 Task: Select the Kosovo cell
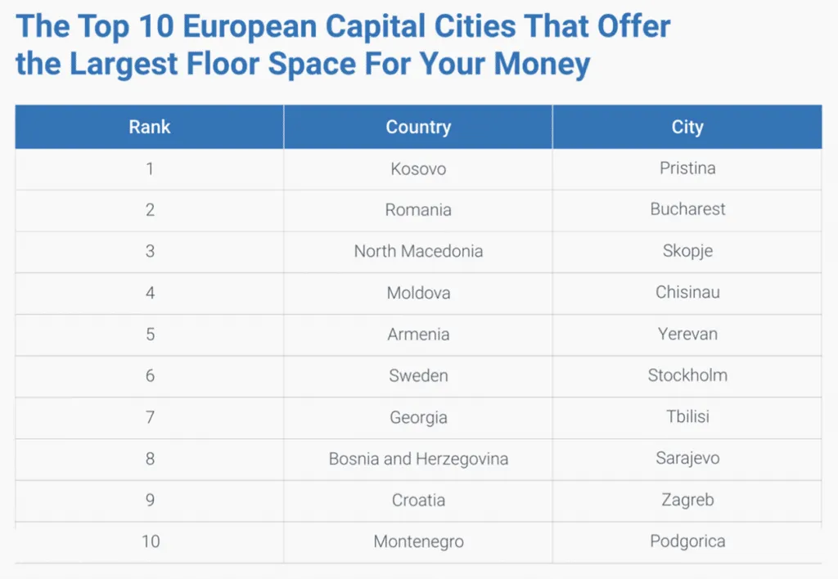coord(418,168)
